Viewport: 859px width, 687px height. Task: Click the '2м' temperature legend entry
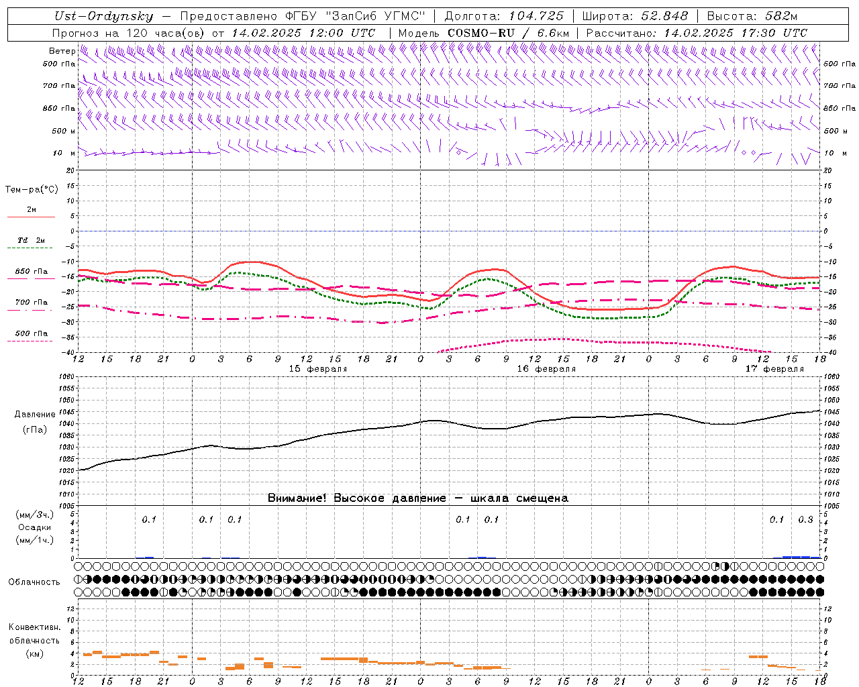[x=32, y=209]
